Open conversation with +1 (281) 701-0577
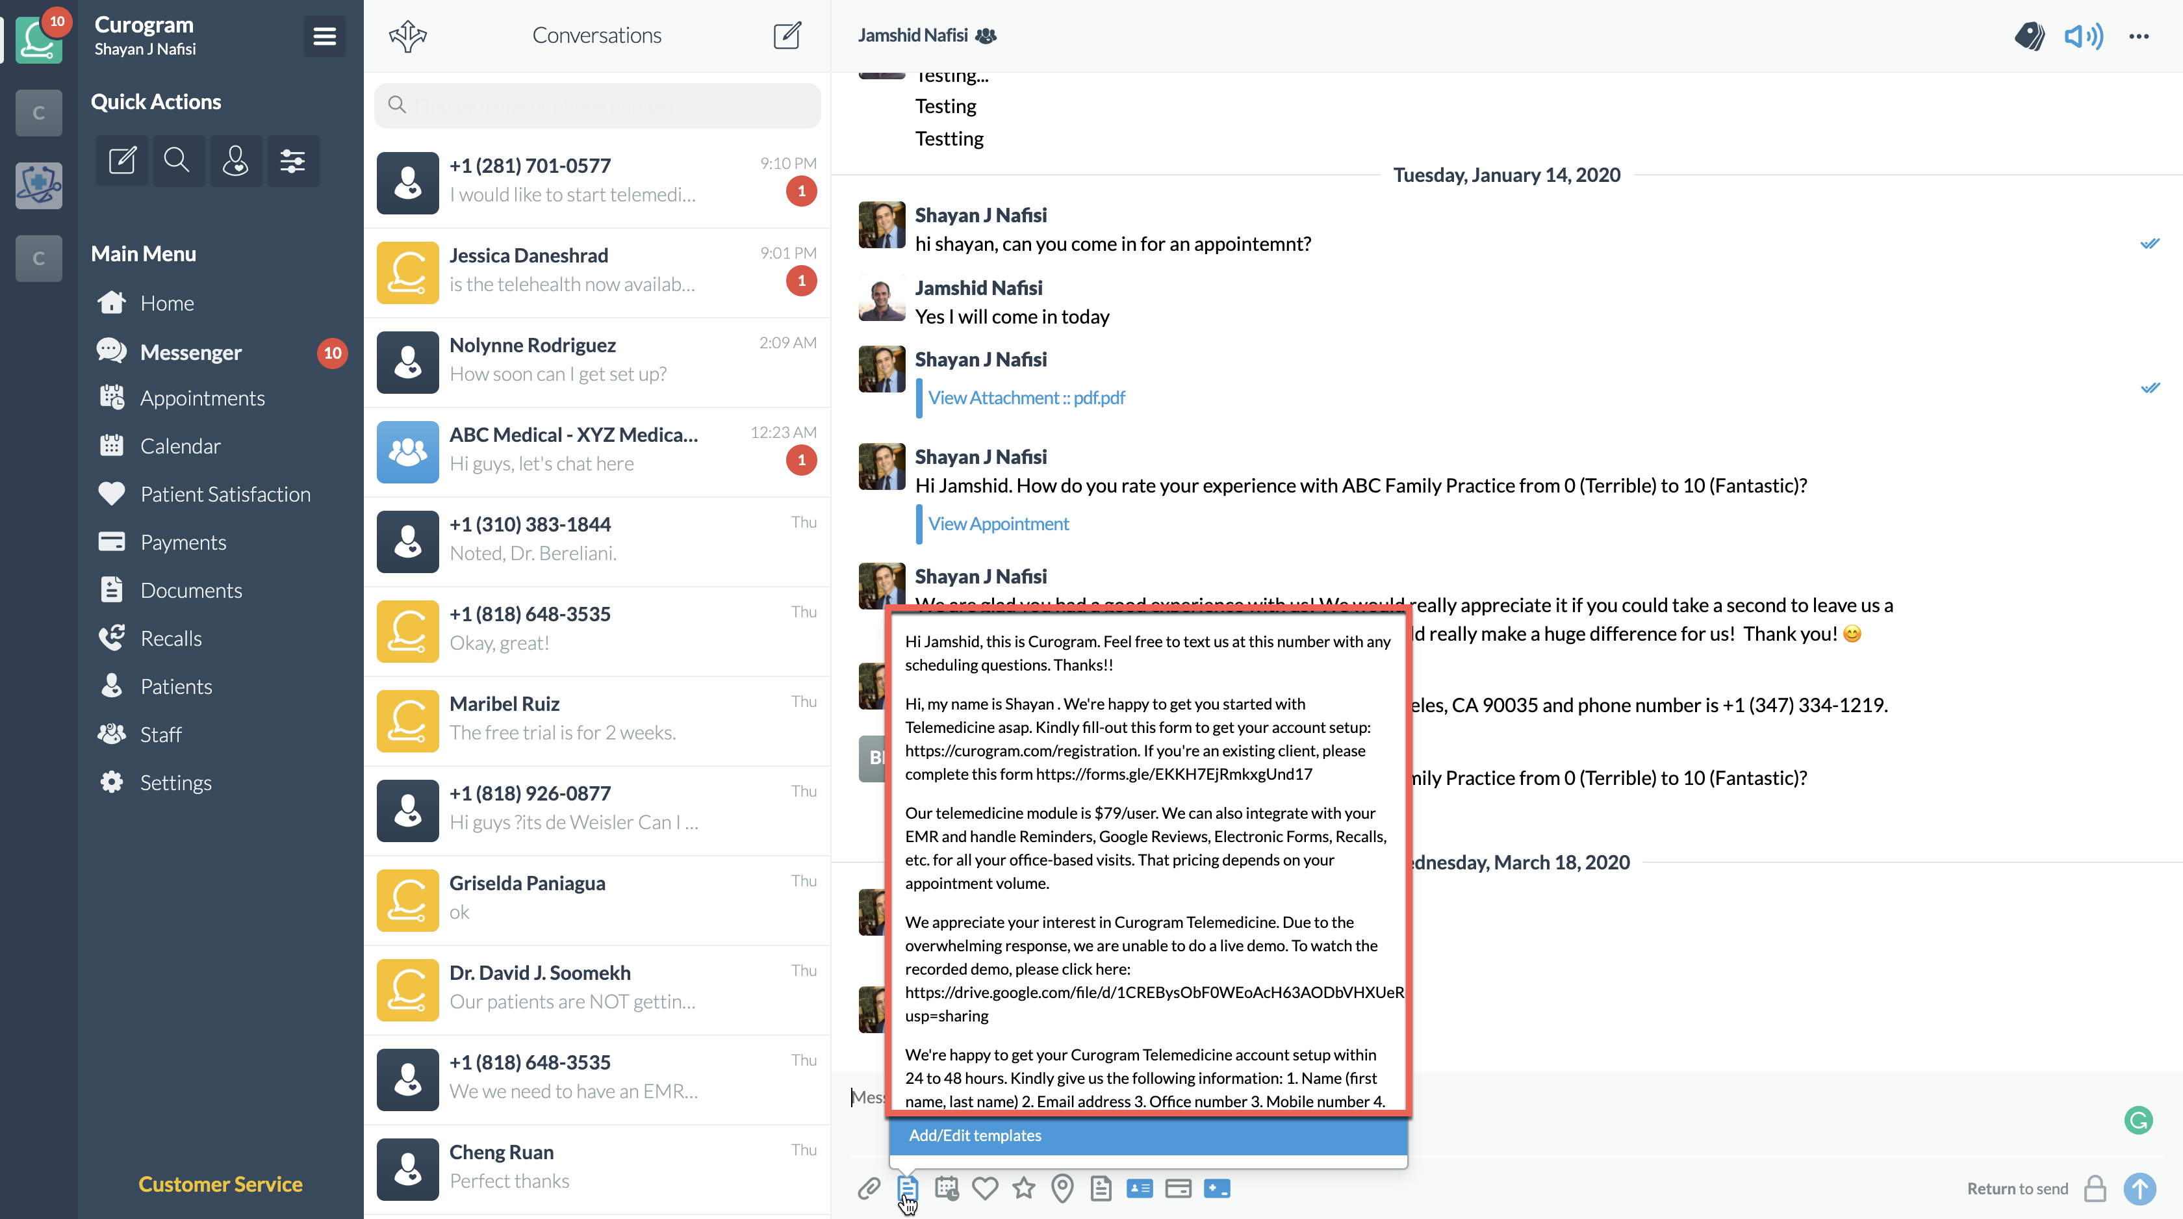2183x1219 pixels. [x=598, y=182]
